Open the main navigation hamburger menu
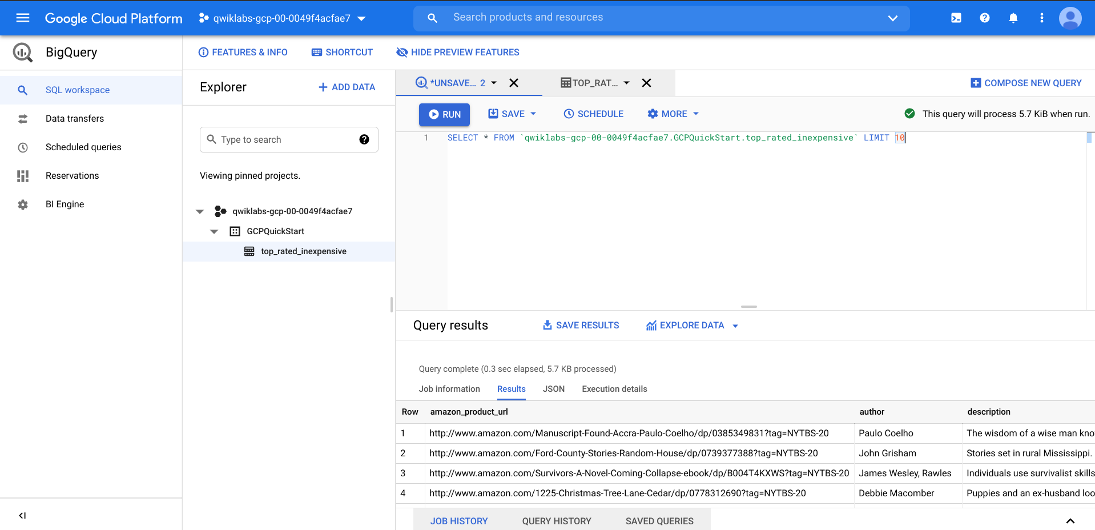 click(x=23, y=18)
